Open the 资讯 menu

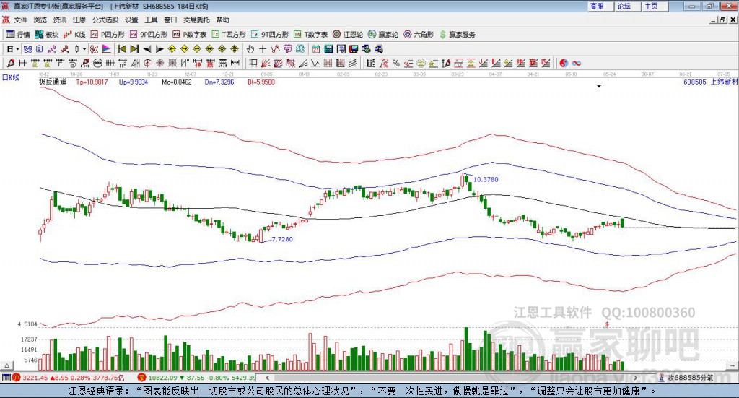(60, 20)
